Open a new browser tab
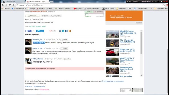The width and height of the screenshot is (169, 95). [52, 2]
